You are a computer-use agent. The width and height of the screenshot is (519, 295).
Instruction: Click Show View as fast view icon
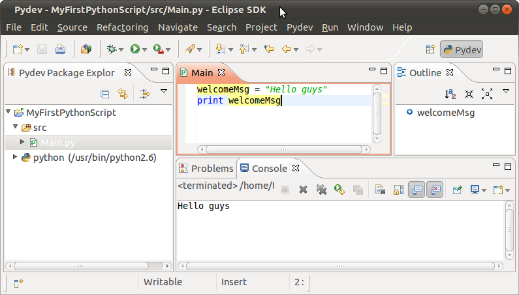click(18, 283)
